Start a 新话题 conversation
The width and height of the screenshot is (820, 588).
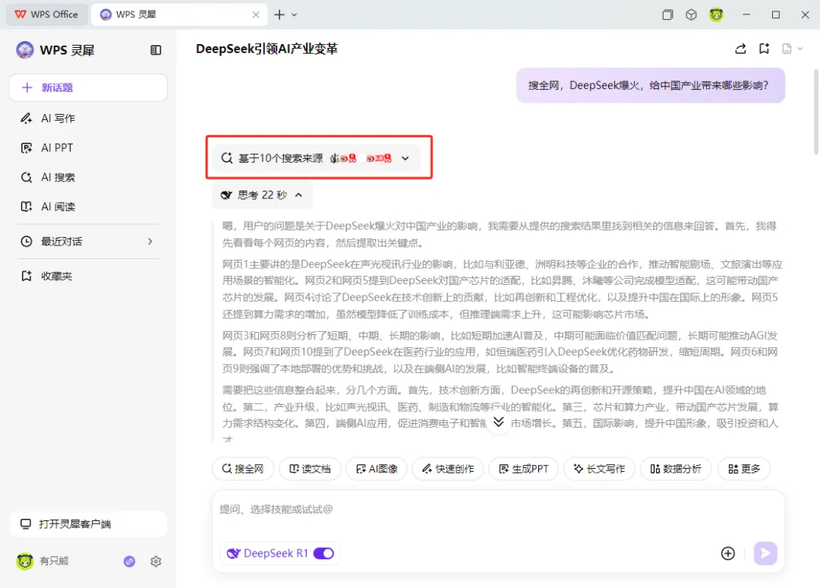tap(88, 87)
